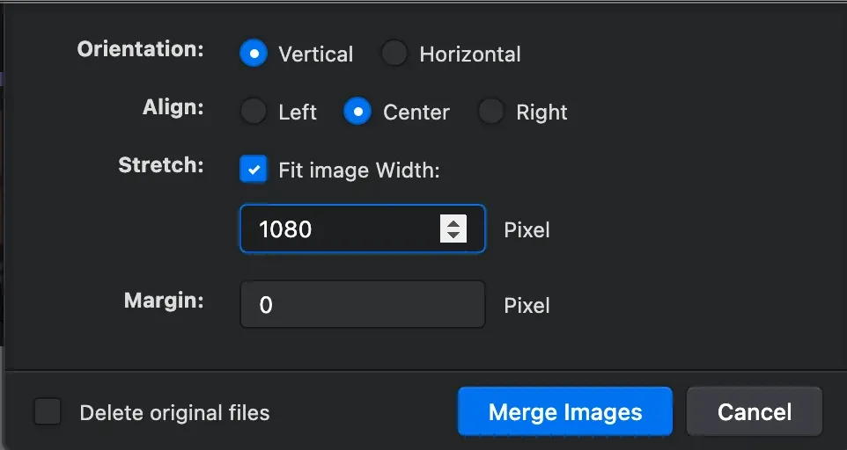The width and height of the screenshot is (847, 450).
Task: Enable the Delete original files checkbox
Action: click(48, 411)
